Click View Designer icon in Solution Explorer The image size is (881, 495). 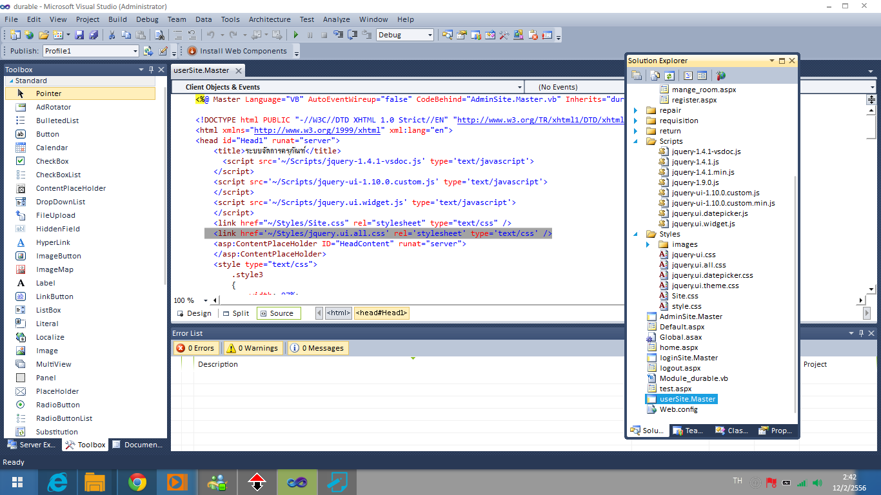(x=702, y=75)
